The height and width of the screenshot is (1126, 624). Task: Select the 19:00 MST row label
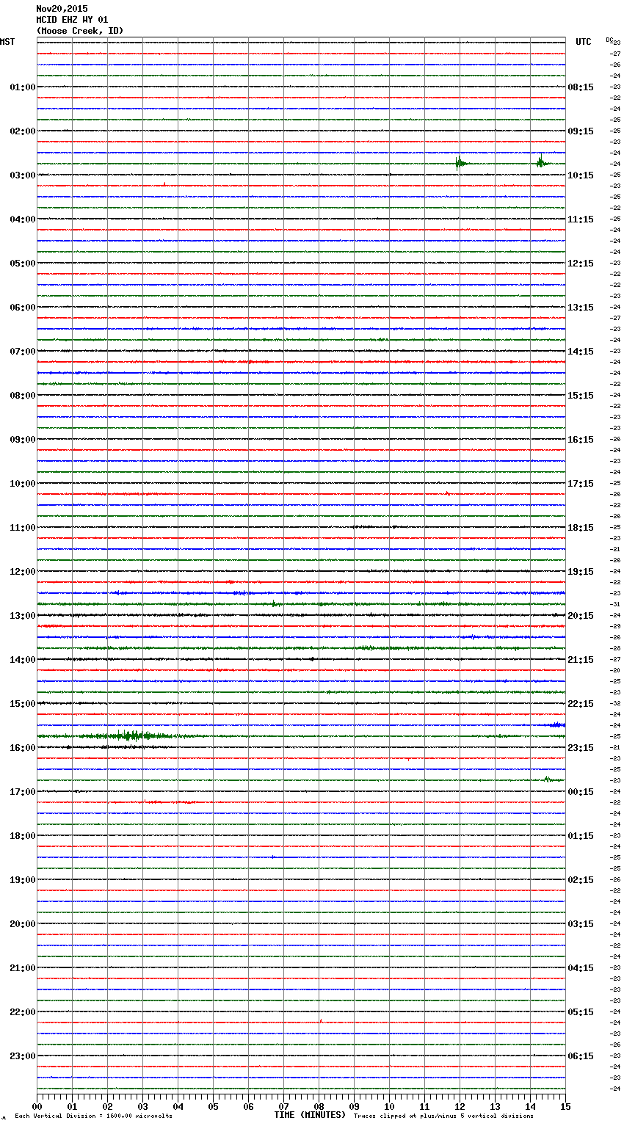tap(23, 880)
